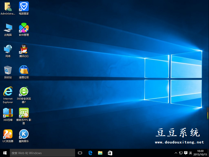Screen dimensions: 209x157
Task: Open Task View from the taskbar
Action: 80,153
